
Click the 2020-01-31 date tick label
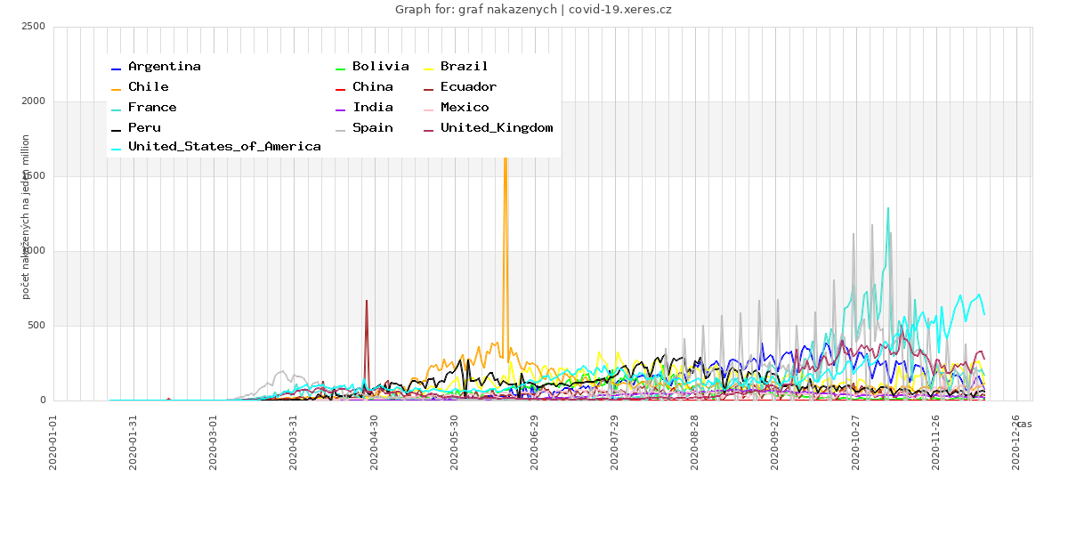(133, 441)
